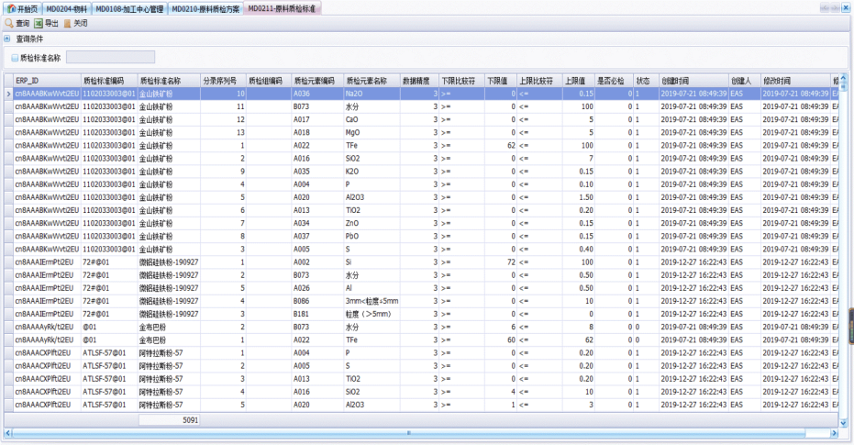
Task: Select the upper limit 0.40 cell
Action: coord(579,249)
